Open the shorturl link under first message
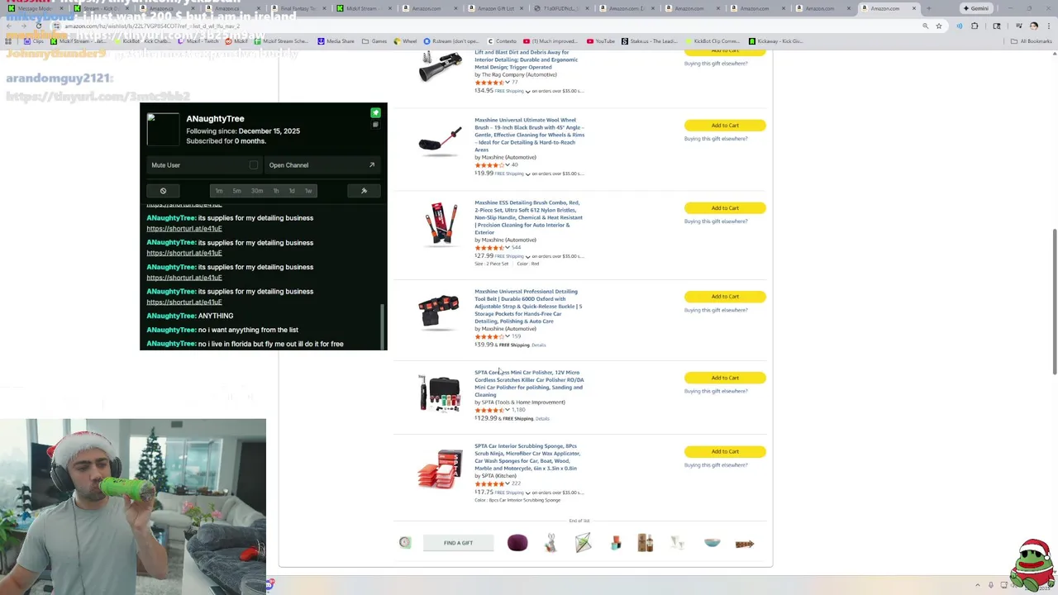Viewport: 1058px width, 595px height. click(184, 229)
